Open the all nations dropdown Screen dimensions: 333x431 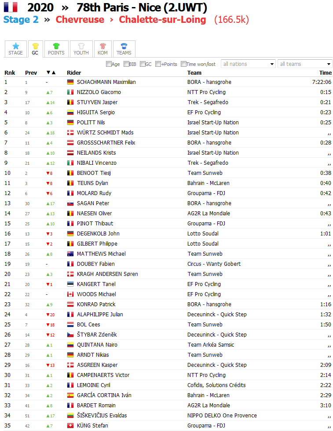point(248,64)
